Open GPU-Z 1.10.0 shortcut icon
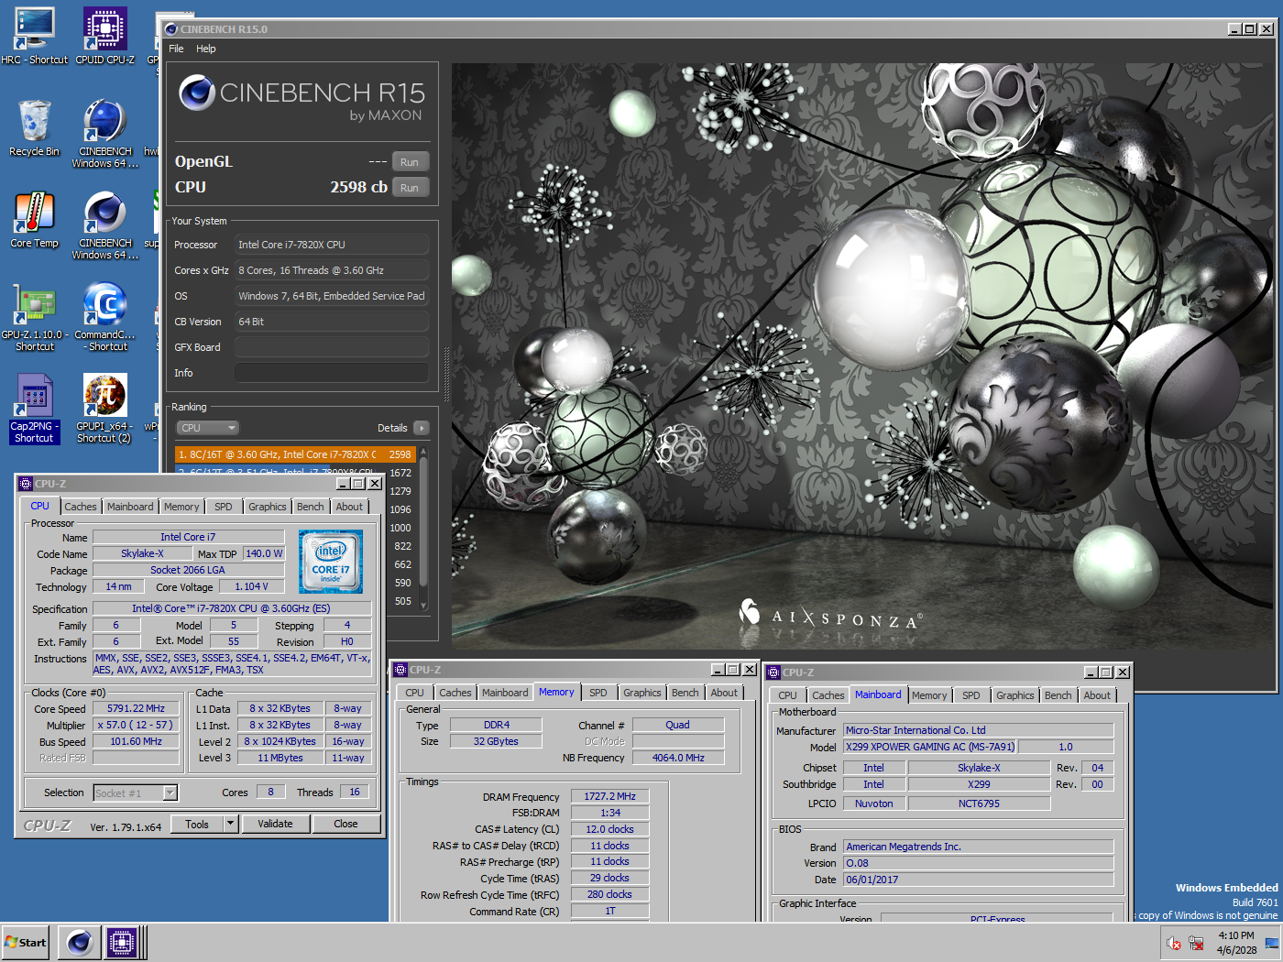Screen dimensions: 1283x962 click(34, 316)
